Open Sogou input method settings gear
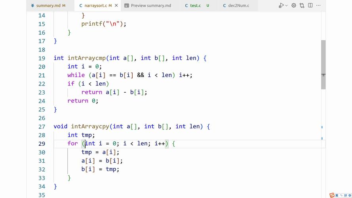The image size is (352, 198). click(x=349, y=195)
